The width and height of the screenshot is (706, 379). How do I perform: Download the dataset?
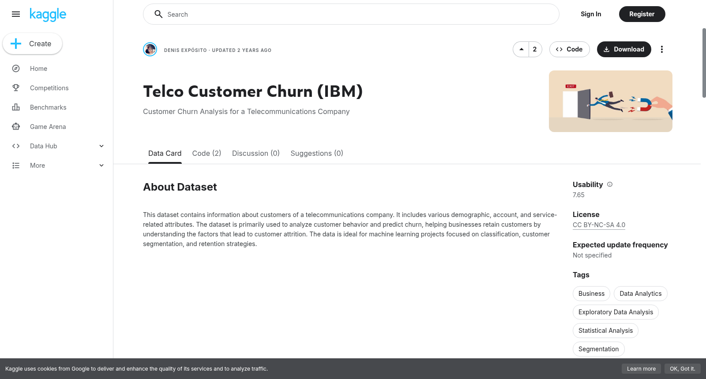pos(624,49)
